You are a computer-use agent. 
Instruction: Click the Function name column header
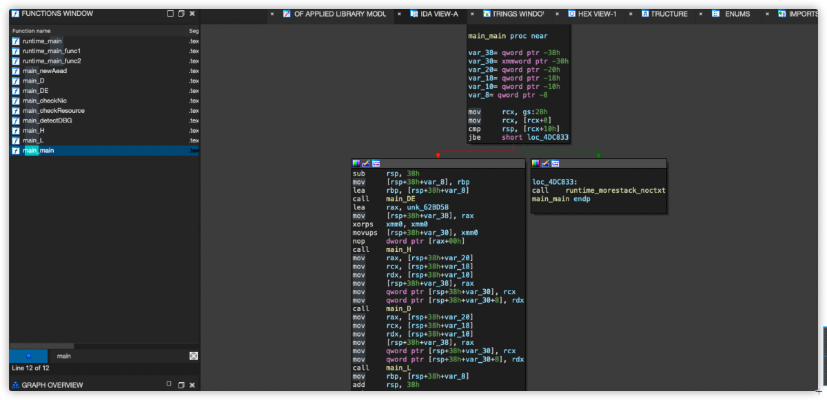(32, 31)
